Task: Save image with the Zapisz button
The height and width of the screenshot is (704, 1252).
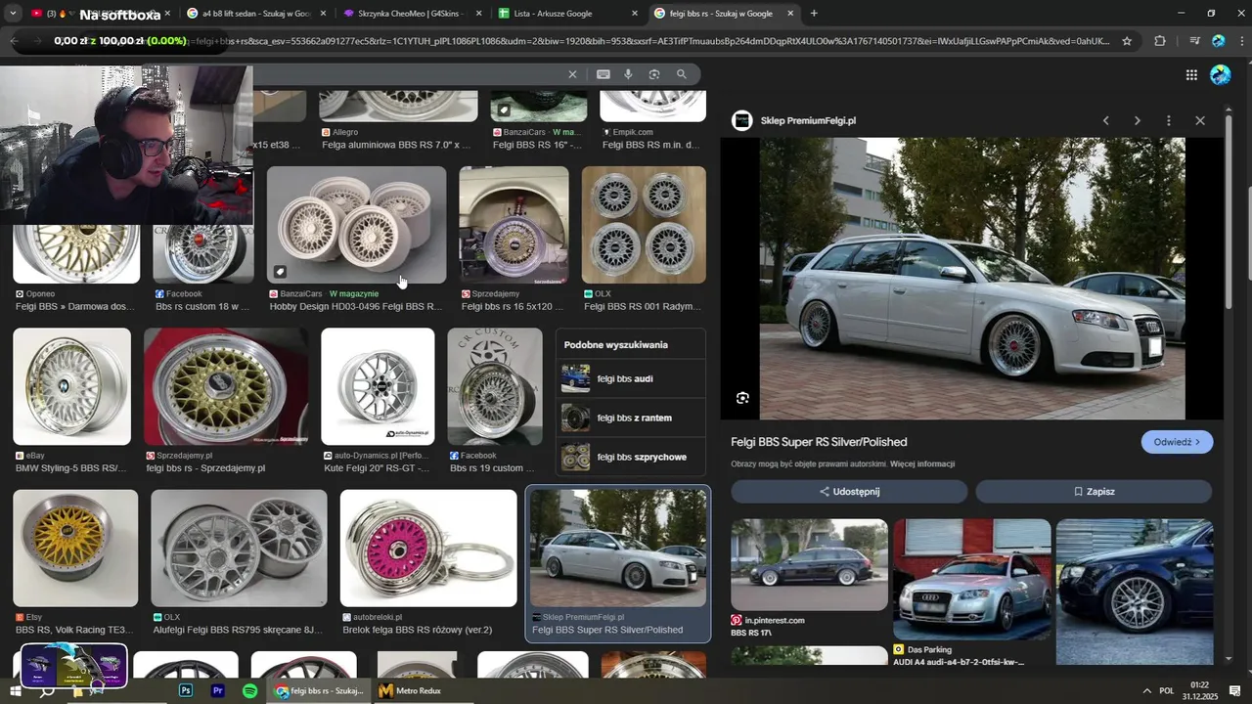Action: click(x=1094, y=492)
